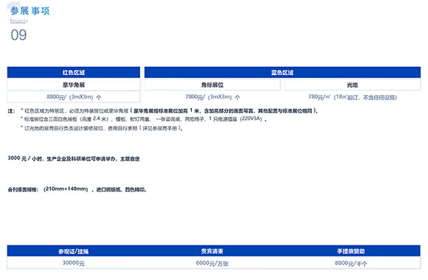Click the Projects subtitle under heading

(x=19, y=21)
